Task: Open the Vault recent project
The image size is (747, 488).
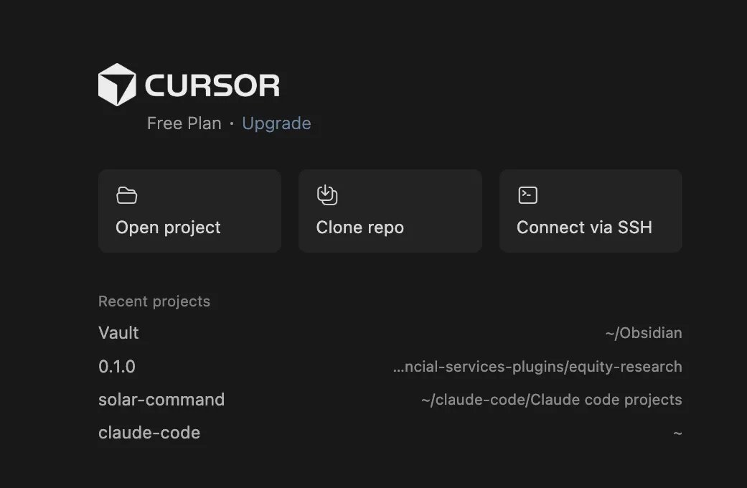Action: pos(390,333)
